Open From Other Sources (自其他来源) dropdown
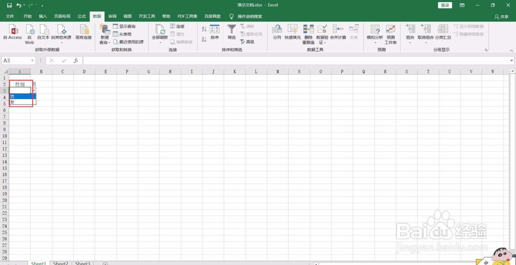516x265 pixels. (x=61, y=34)
